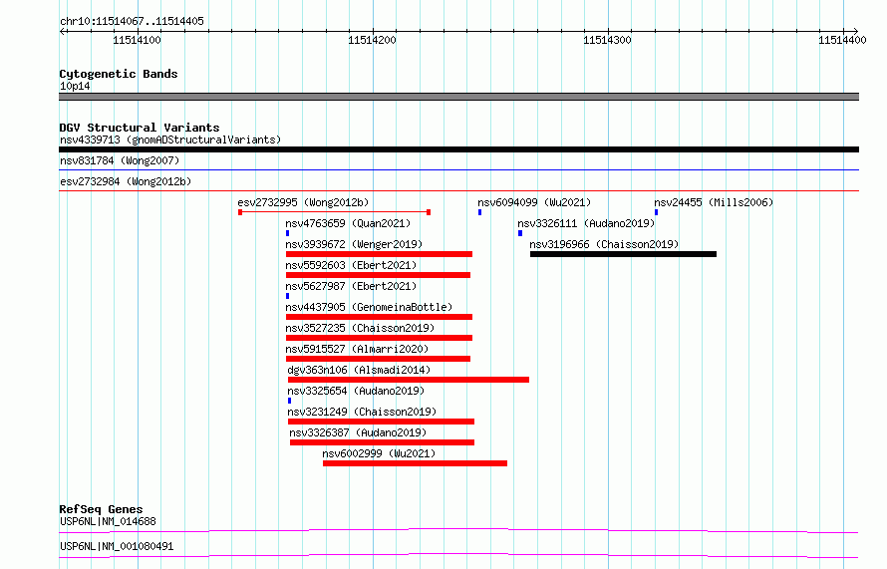Image resolution: width=887 pixels, height=569 pixels.
Task: Open nsv5915527 (Almarri2020) variant label
Action: point(357,349)
